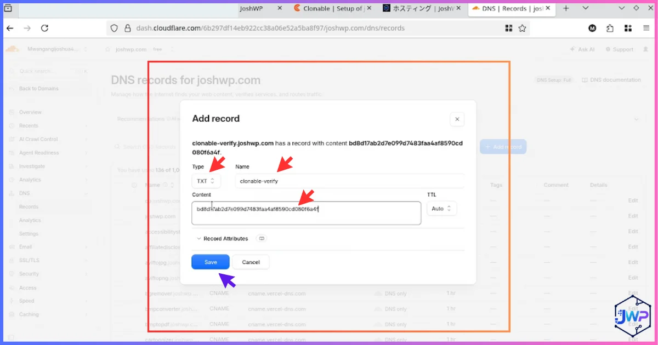Click the tracking protection shield icon
The height and width of the screenshot is (345, 658).
coord(114,28)
